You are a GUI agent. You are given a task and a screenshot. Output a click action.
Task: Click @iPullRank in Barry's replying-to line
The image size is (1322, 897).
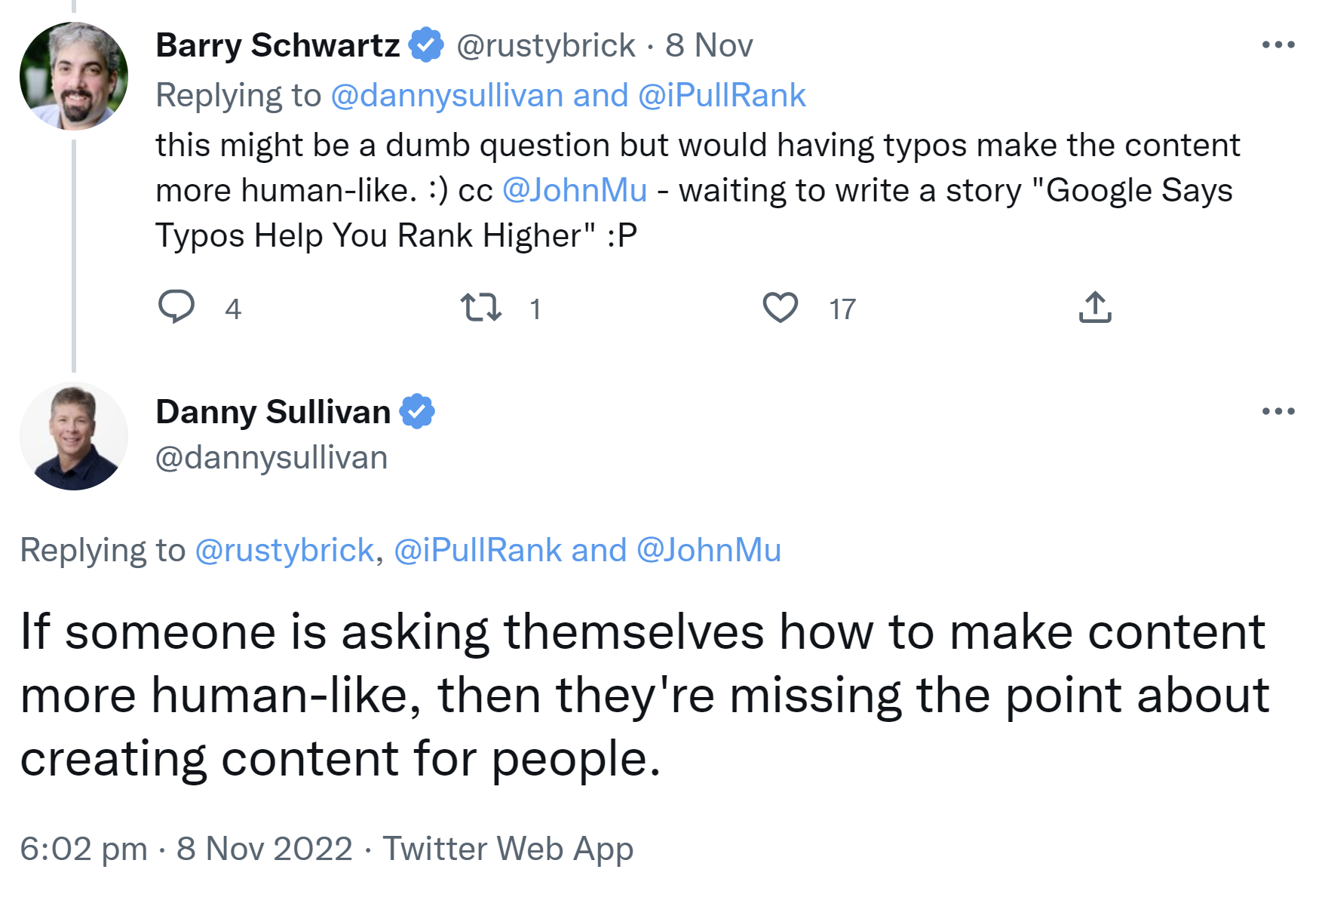(722, 96)
